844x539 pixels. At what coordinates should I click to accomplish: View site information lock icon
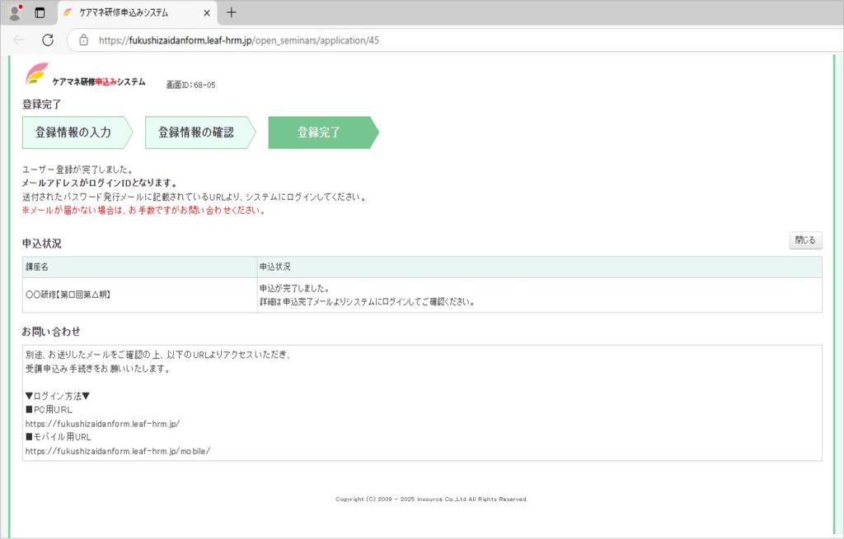[x=83, y=39]
